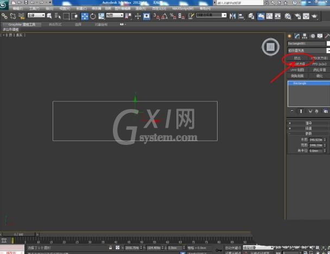Click the Mirror tool in the toolbar
This screenshot has height=254, width=330.
(x=232, y=16)
